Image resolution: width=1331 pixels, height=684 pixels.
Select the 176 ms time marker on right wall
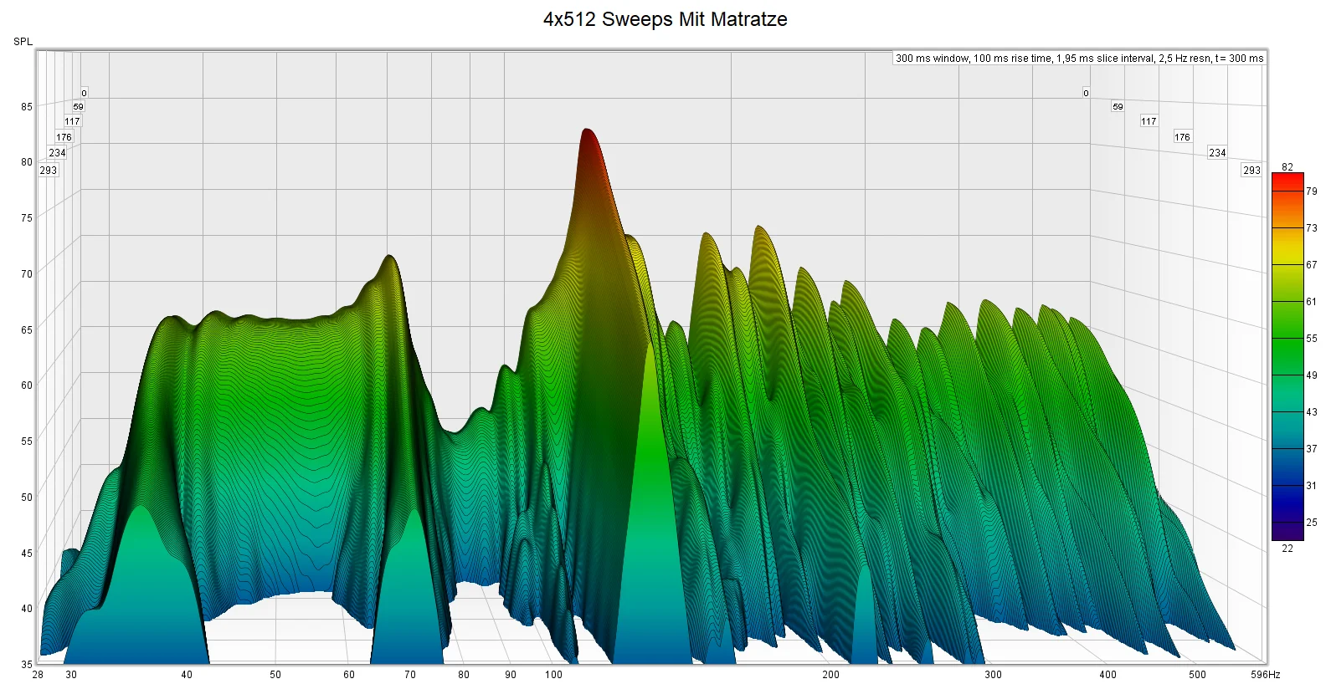[x=1182, y=137]
